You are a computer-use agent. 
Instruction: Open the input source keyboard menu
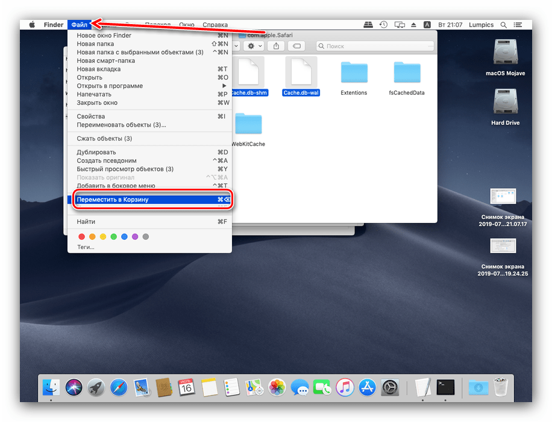[427, 25]
